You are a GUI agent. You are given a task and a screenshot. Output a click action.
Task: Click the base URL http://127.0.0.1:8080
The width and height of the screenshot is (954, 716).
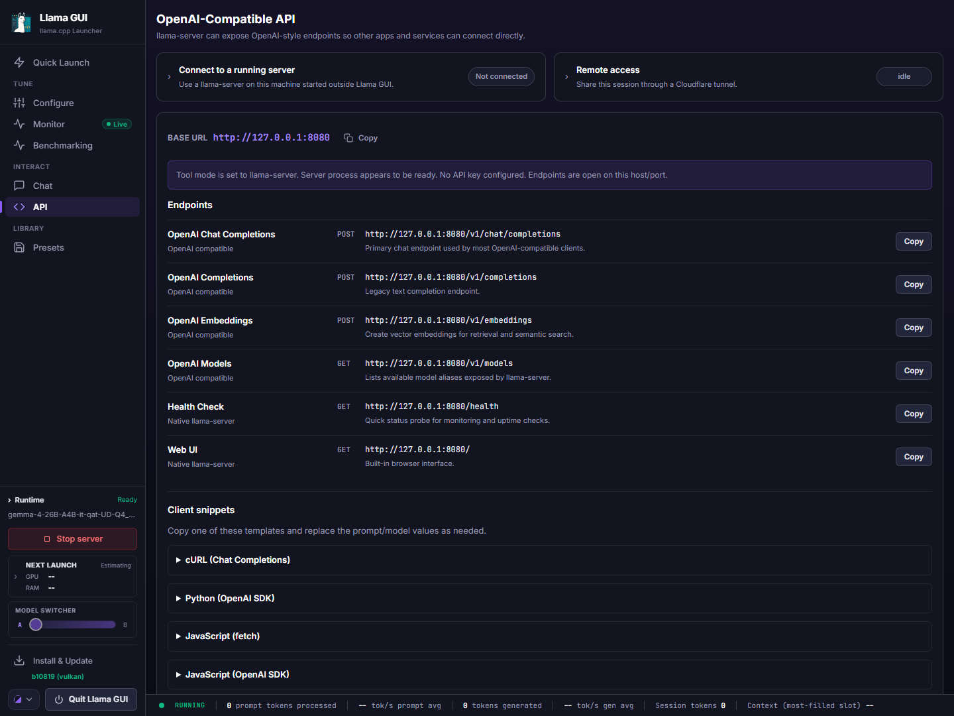coord(272,137)
